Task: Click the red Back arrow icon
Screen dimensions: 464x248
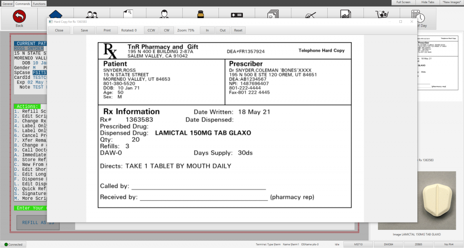Action: click(19, 17)
